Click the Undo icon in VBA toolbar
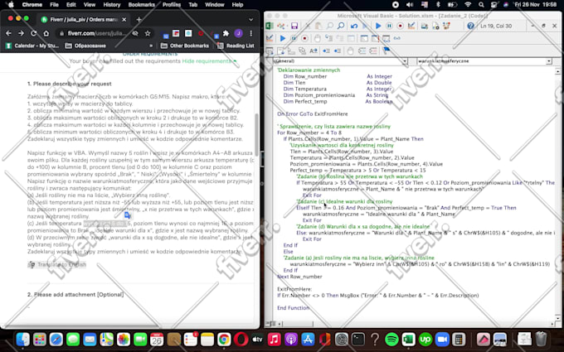 (352, 27)
